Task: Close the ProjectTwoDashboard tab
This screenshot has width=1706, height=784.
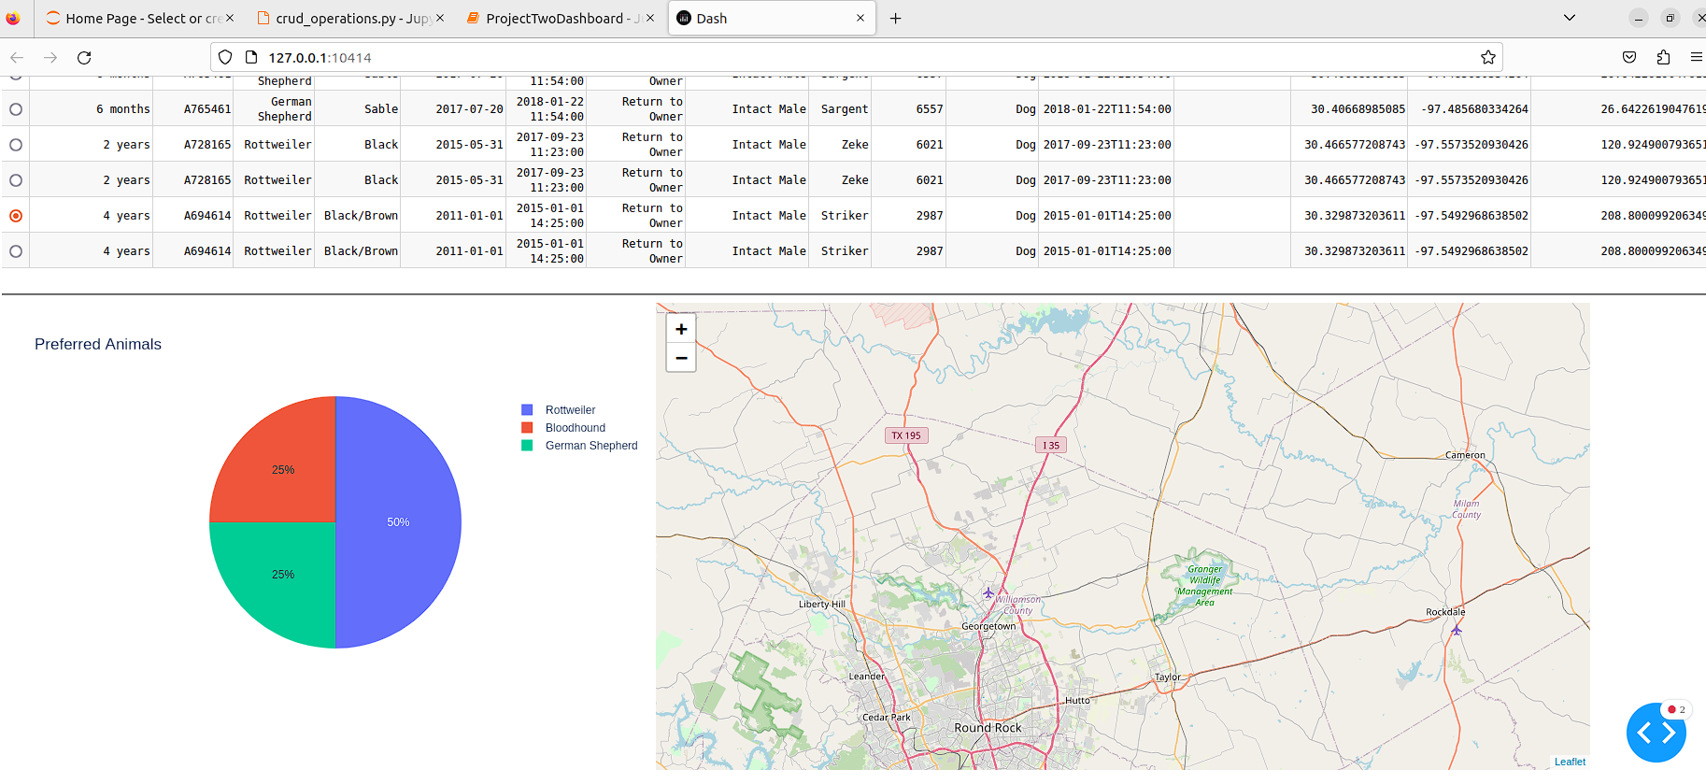Action: [x=650, y=18]
